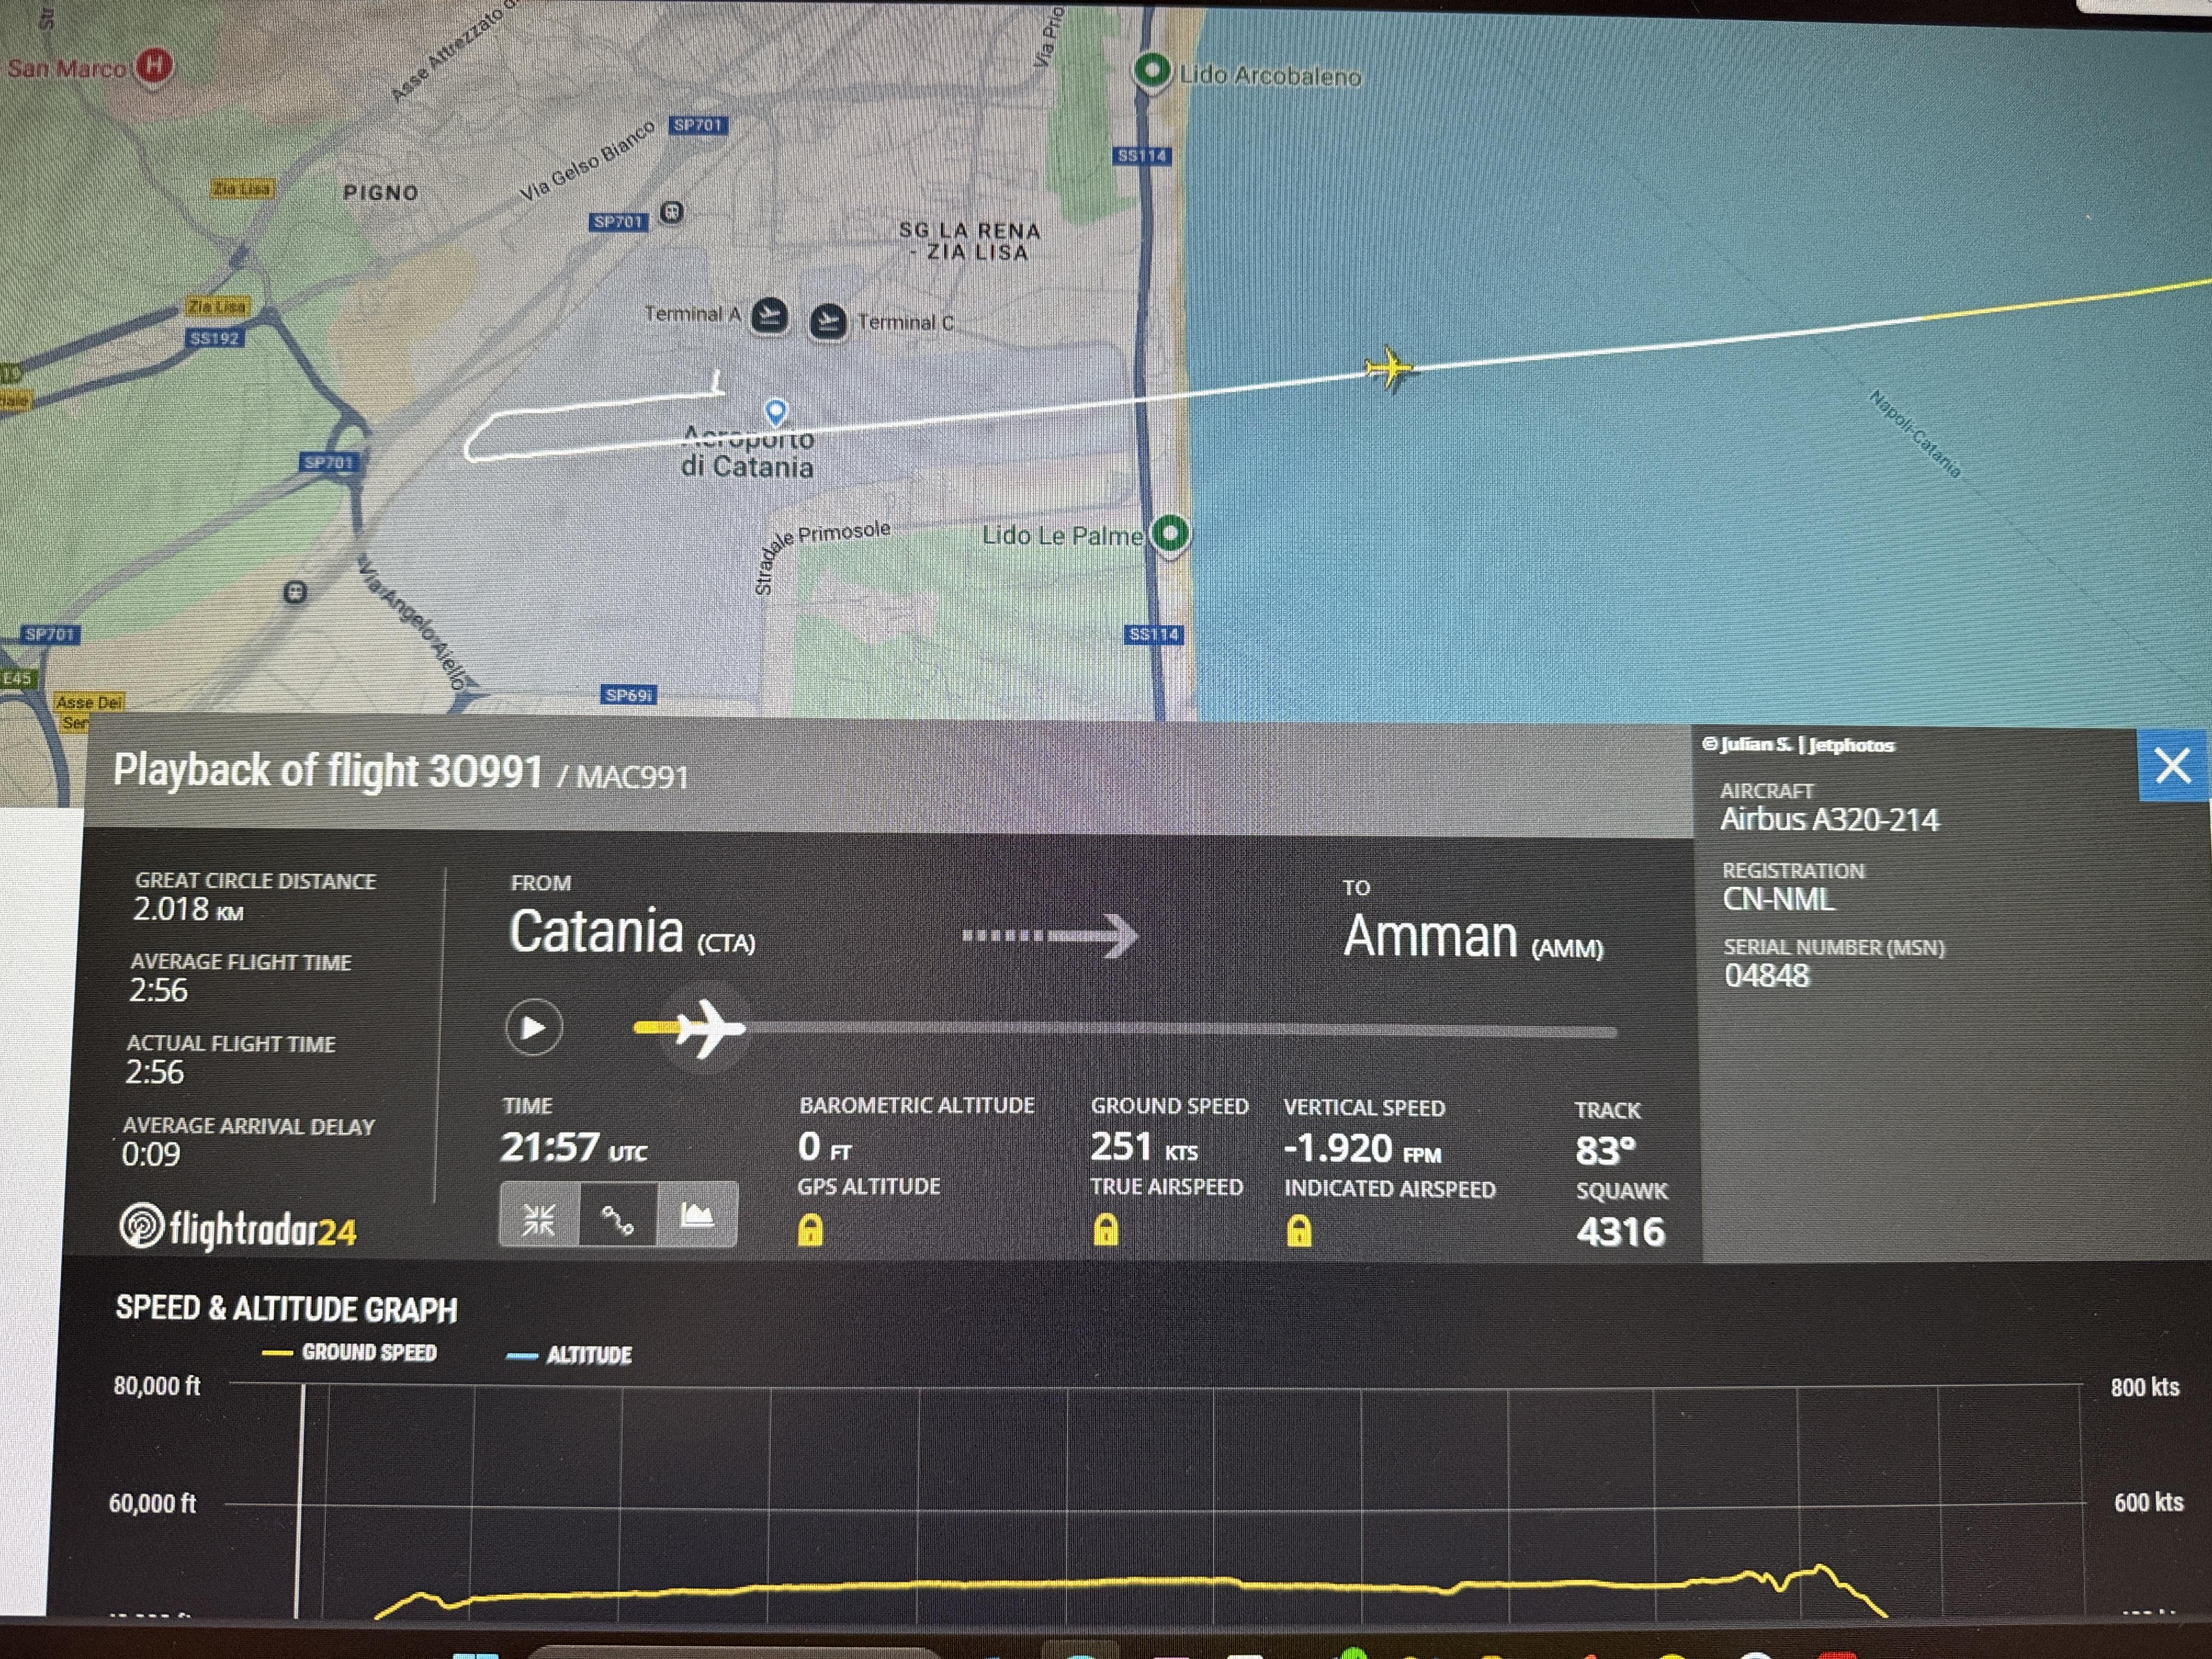2212x1659 pixels.
Task: Click the Ground Speed legend entry
Action: pyautogui.click(x=350, y=1353)
